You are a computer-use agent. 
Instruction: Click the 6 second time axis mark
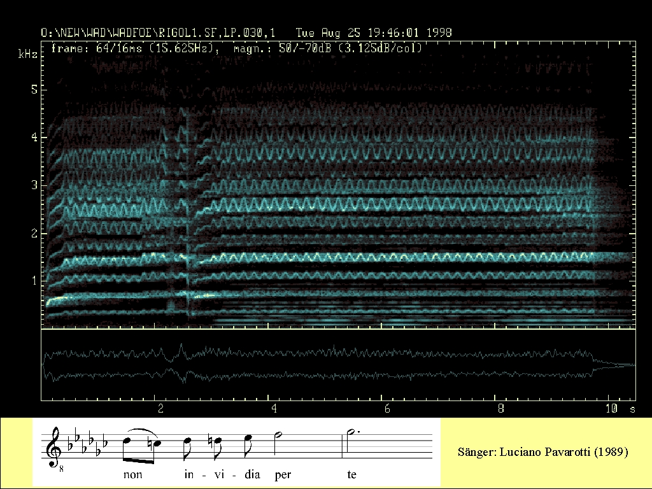pos(386,407)
